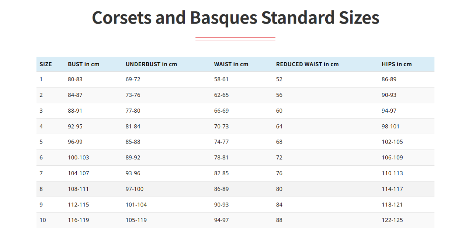Select waist value 86-89 in size 8 row

[221, 189]
